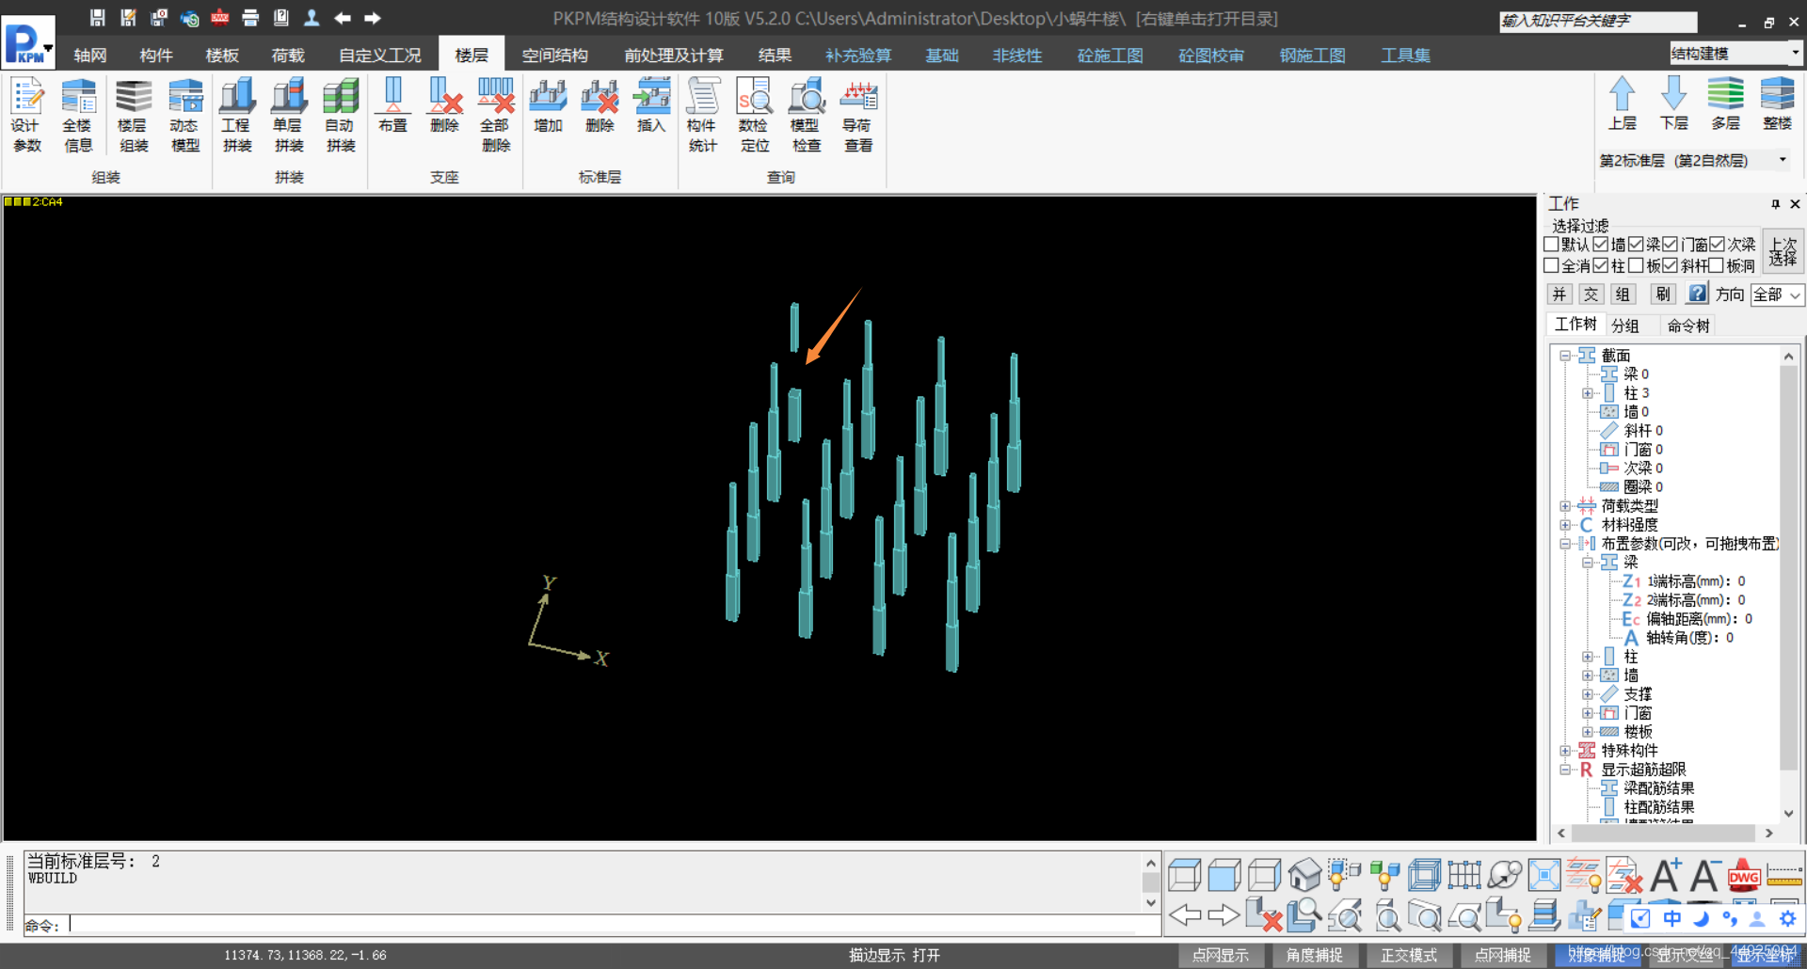Open 构件统计 component statistics
The width and height of the screenshot is (1807, 969).
click(703, 115)
